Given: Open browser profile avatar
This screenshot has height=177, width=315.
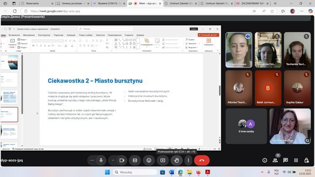Looking at the screenshot, I should click(x=292, y=11).
